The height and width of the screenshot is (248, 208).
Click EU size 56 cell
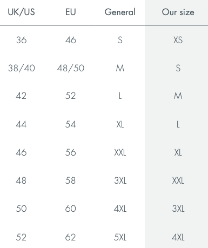[x=70, y=152]
